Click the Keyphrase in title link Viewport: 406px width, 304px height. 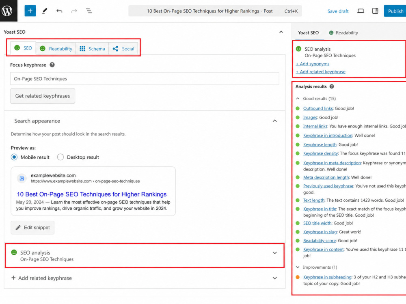320,209
